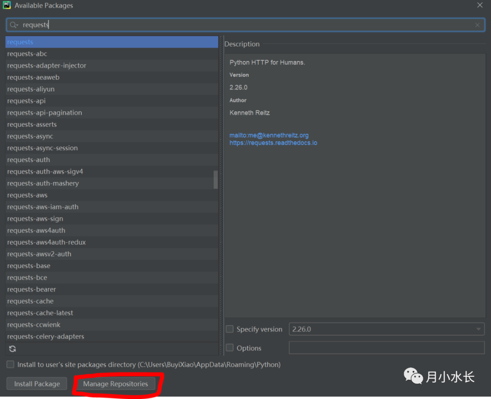This screenshot has width=491, height=399.
Task: Visit the requests.readthedocs.io link
Action: 273,143
